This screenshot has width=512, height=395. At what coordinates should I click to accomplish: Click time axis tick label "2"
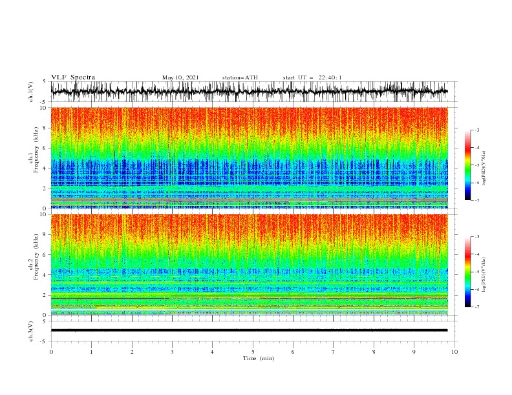132,352
